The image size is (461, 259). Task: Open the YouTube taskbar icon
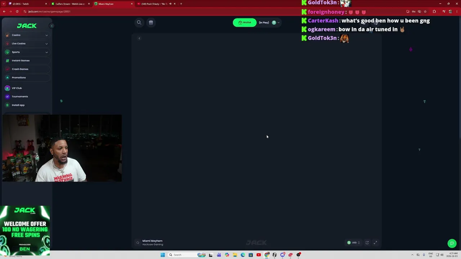pos(259,255)
